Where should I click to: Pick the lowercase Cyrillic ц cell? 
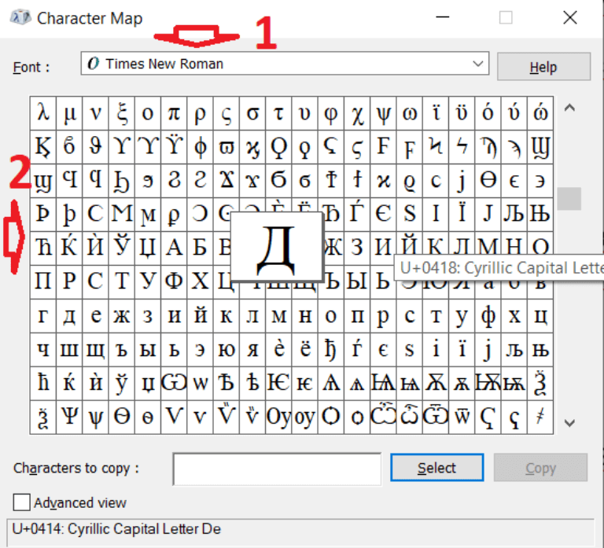540,316
